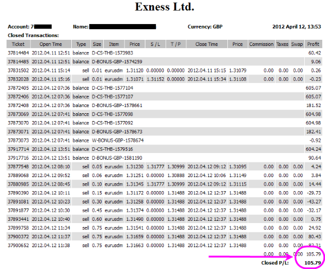This screenshot has width=325, height=269.
Task: Select ticket number 37873070
Action: tap(18, 123)
